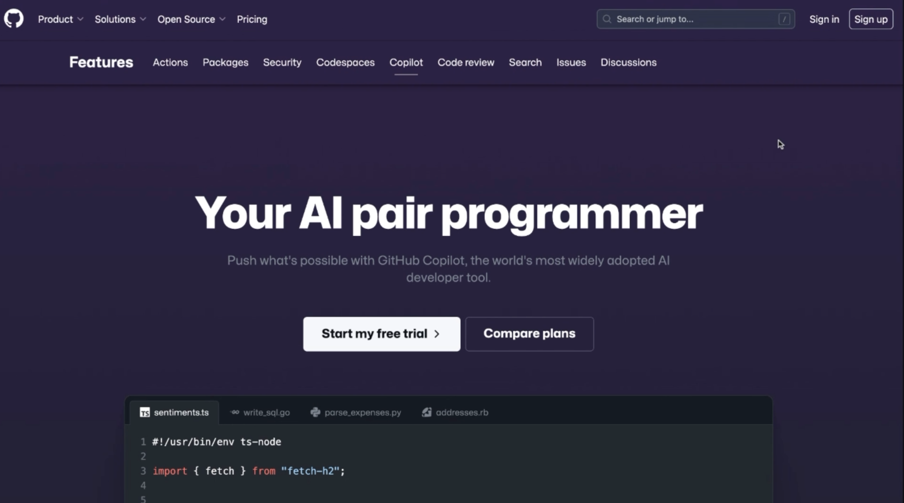Screen dimensions: 904x503
Task: Click the slash shortcut key icon
Action: coord(784,19)
